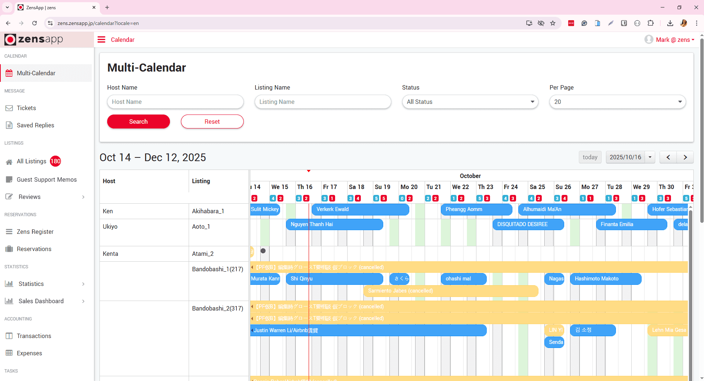Select the Akihabara_1 listing
Image resolution: width=704 pixels, height=381 pixels.
click(208, 211)
